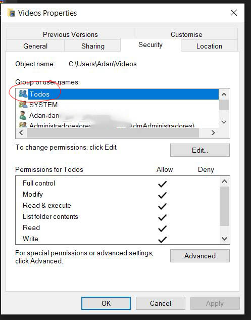Go to the Previous Versions tab
Image resolution: width=251 pixels, height=320 pixels.
[x=70, y=34]
